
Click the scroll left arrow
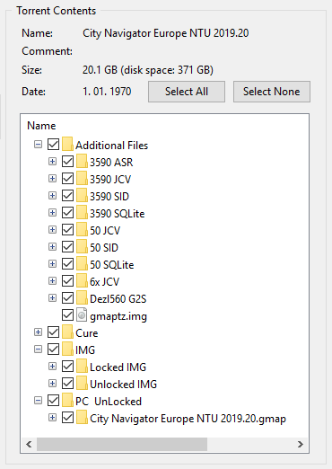click(29, 444)
